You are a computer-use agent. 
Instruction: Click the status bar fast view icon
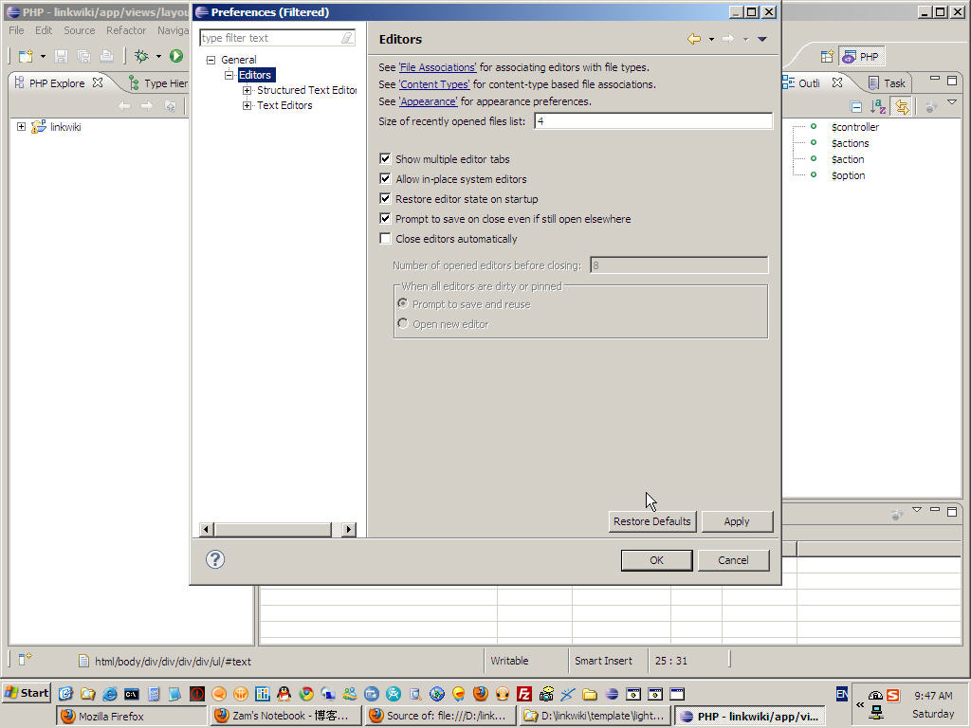click(24, 660)
